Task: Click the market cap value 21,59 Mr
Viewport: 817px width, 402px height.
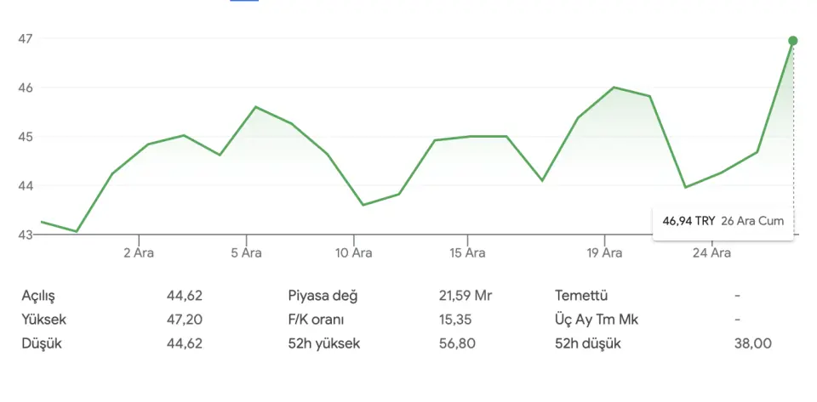Action: click(465, 296)
